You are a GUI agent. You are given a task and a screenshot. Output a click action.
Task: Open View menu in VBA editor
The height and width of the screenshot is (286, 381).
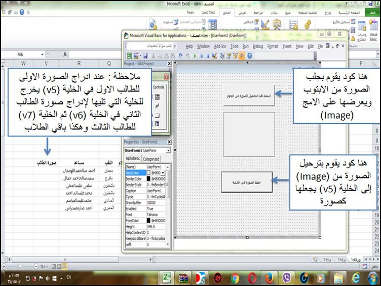tap(299, 46)
